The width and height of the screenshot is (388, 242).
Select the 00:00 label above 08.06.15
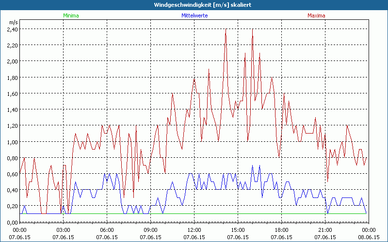pyautogui.click(x=369, y=230)
